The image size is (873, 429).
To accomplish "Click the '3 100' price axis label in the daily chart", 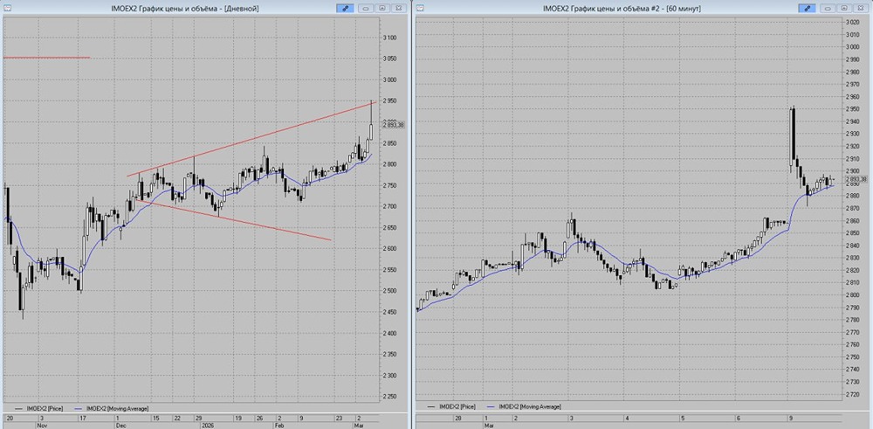I will [x=389, y=38].
